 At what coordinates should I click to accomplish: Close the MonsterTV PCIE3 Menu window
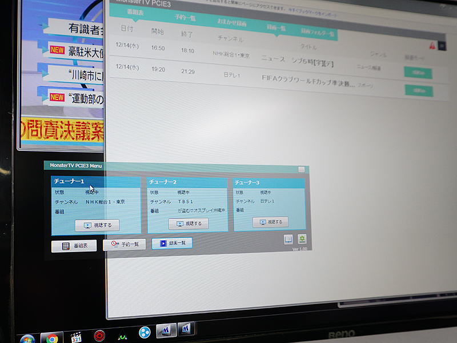point(302,169)
